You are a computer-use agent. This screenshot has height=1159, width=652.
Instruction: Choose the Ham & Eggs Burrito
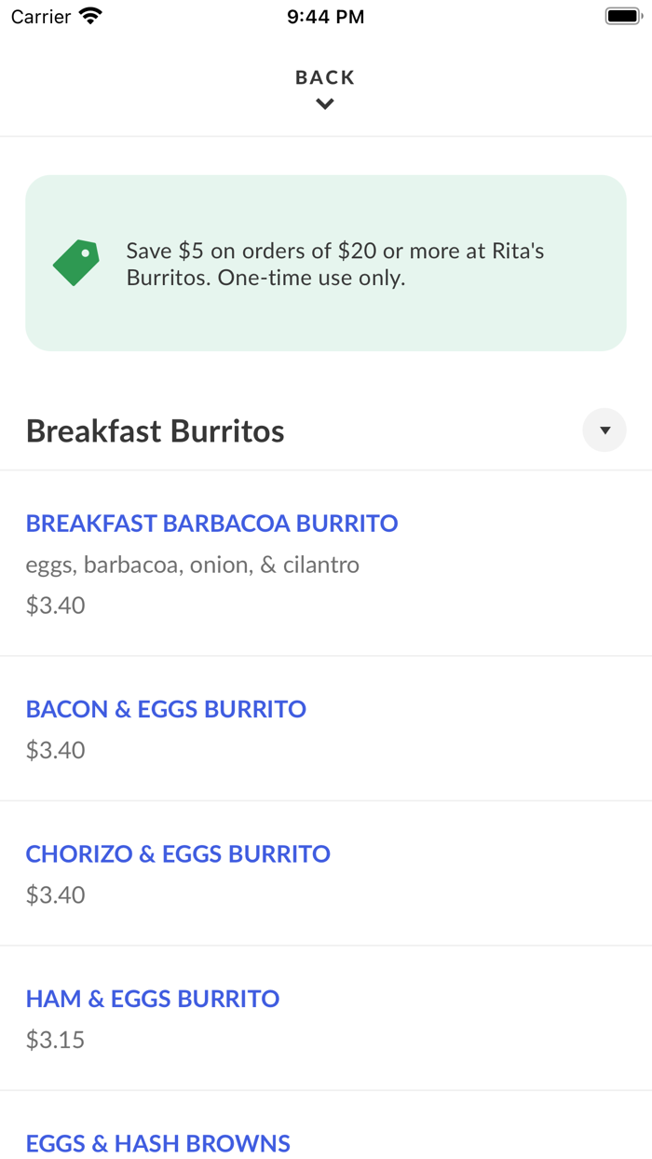[x=152, y=998]
